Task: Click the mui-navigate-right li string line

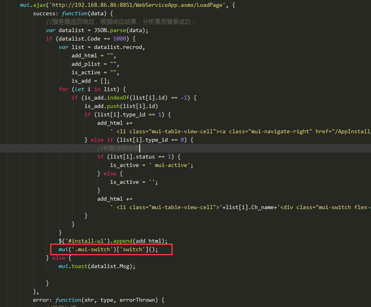Action: 241,132
